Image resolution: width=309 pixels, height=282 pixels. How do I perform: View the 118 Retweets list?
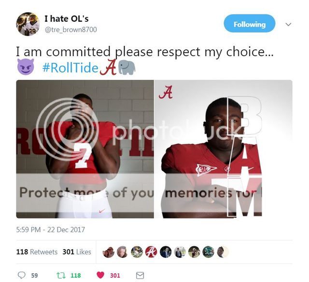tap(37, 252)
